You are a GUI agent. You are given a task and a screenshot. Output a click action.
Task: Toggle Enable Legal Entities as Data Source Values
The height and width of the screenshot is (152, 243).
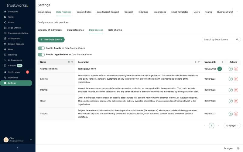pyautogui.click(x=41, y=55)
